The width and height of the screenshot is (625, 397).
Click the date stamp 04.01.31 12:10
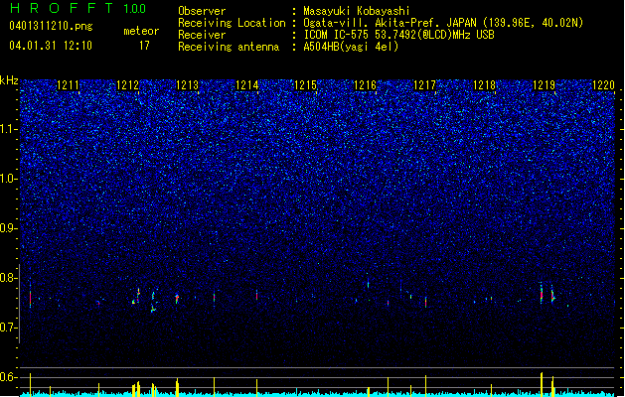tap(51, 46)
